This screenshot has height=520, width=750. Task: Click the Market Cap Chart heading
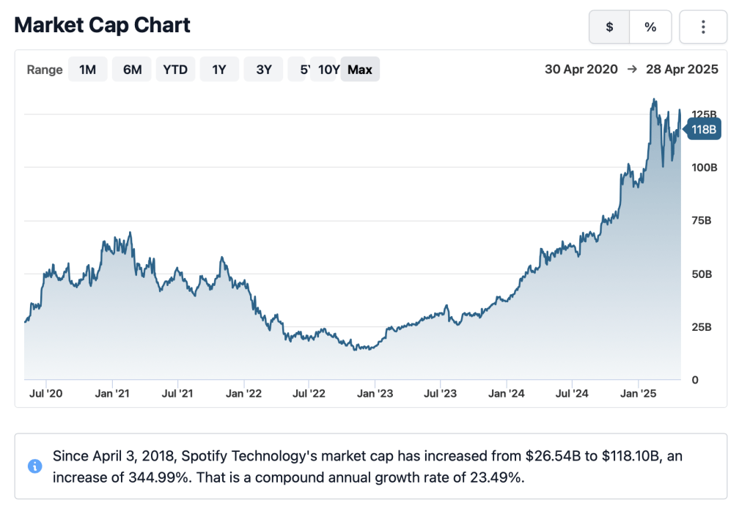point(103,25)
